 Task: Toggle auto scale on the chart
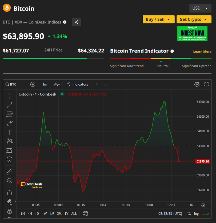point(205,213)
